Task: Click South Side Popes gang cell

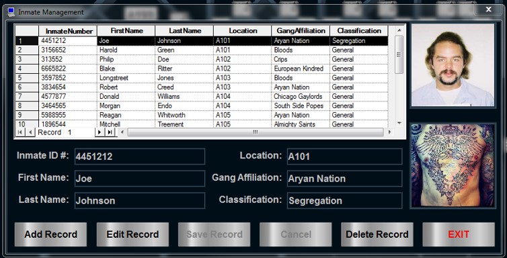Action: point(301,106)
